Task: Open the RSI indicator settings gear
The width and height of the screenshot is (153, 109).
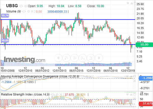Action: point(57,95)
